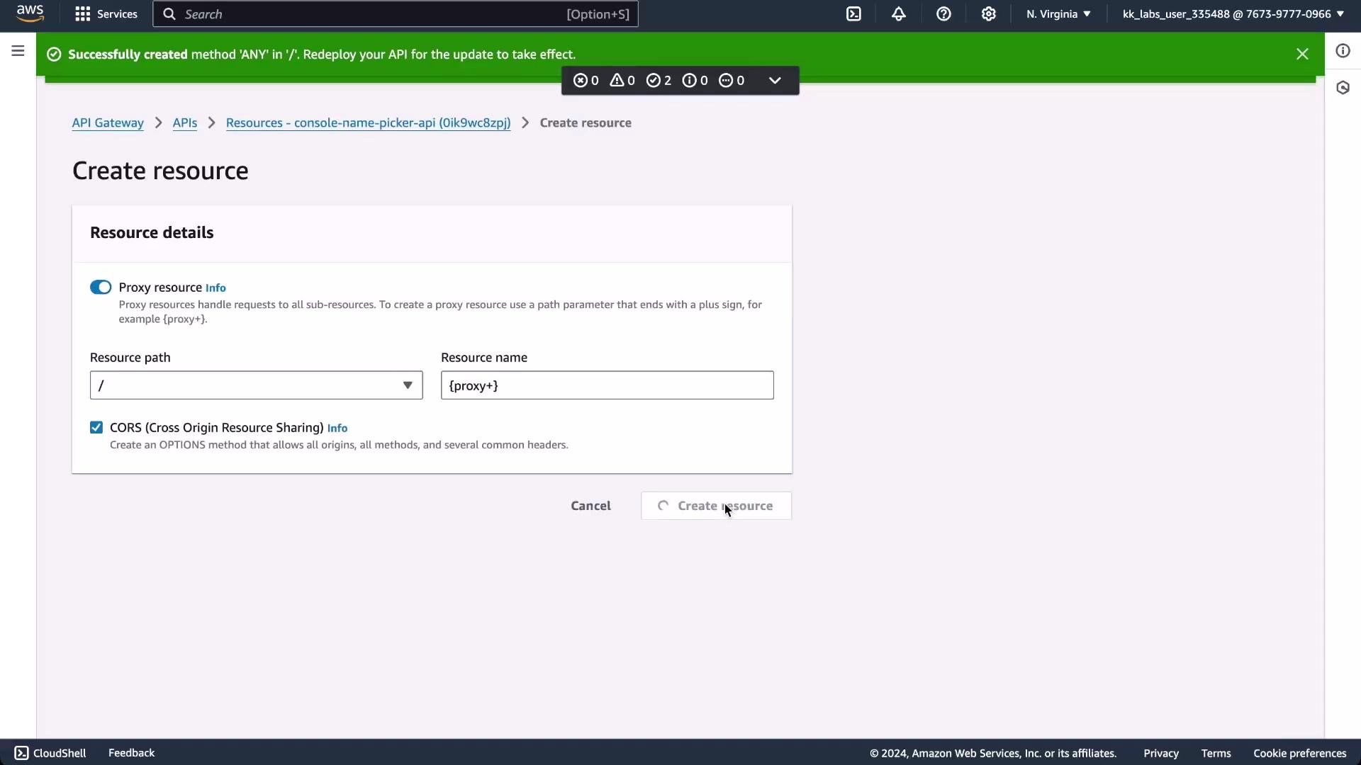Expand the notification status counter chevron
This screenshot has height=765, width=1361.
[775, 81]
